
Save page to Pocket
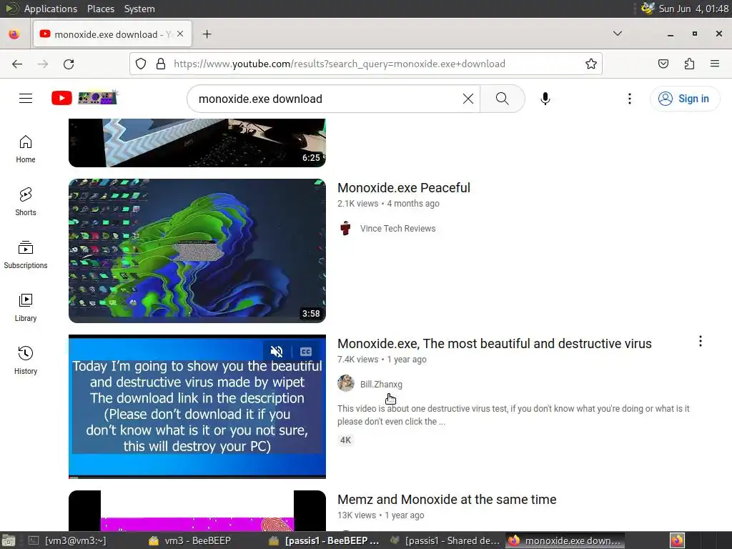(x=663, y=64)
